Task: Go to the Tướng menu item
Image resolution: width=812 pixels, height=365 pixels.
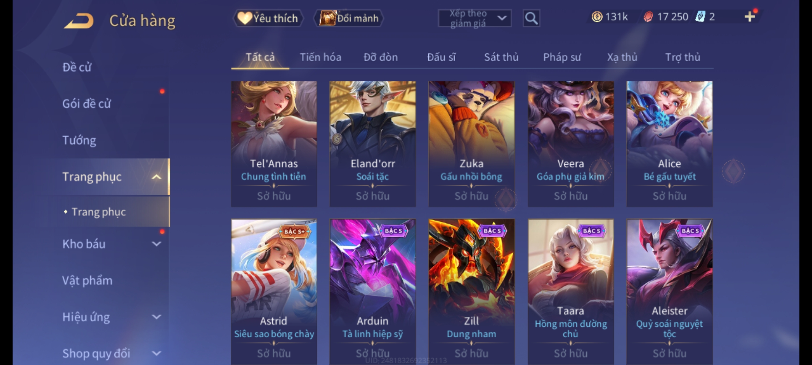Action: pos(79,140)
